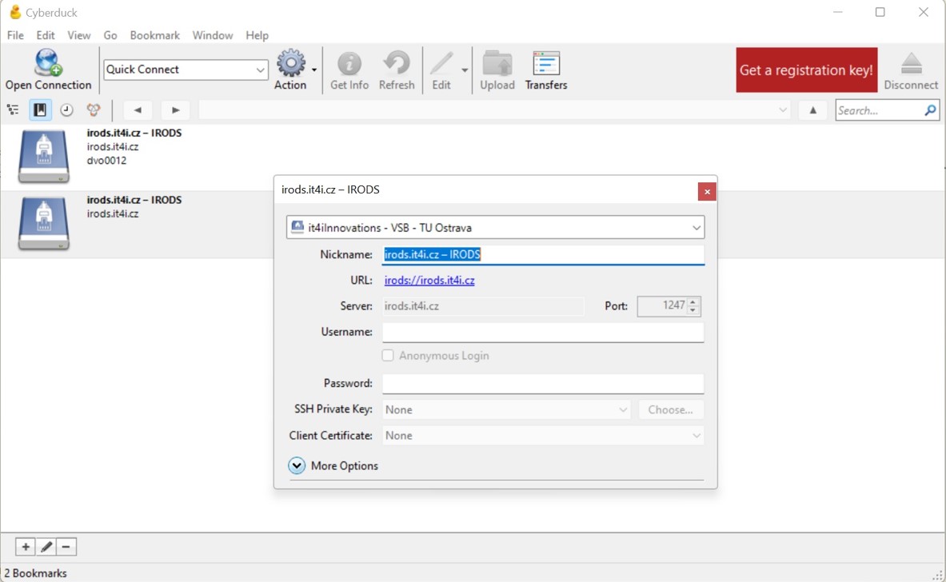Expand the Quick Connect dropdown
This screenshot has height=582, width=946.
click(260, 70)
